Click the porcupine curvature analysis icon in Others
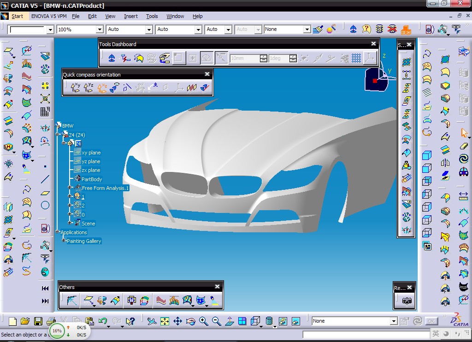Screen dimensions: 472x342 tap(161, 300)
